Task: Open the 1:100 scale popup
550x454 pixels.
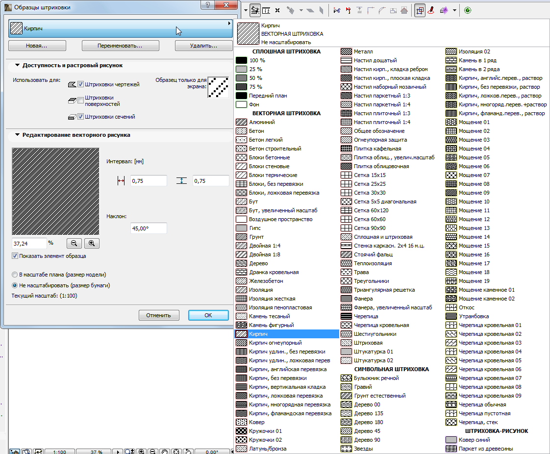Action: (59, 452)
